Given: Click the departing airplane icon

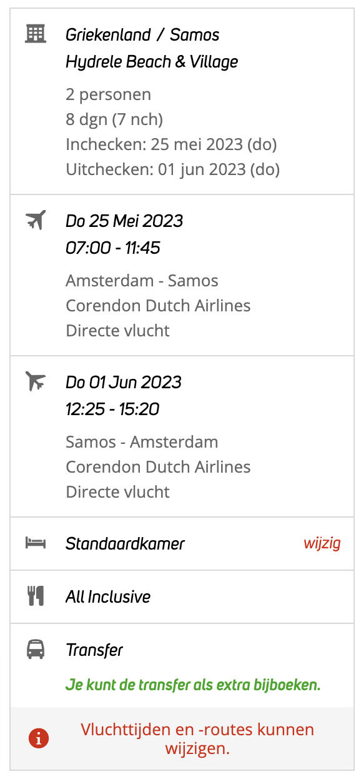Looking at the screenshot, I should coord(36,220).
